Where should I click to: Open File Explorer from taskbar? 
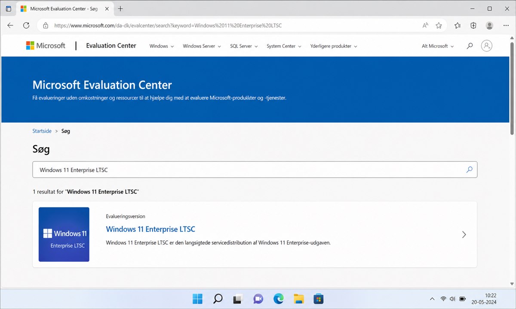[x=298, y=299]
